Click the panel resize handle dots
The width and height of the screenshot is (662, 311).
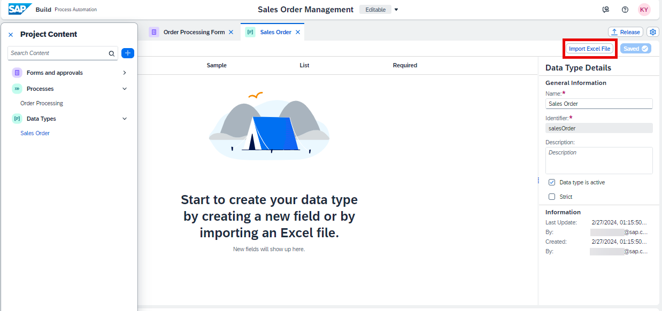coord(538,181)
